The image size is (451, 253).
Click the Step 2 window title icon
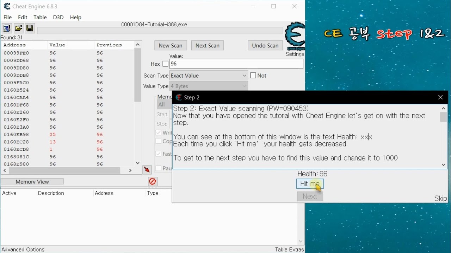coord(179,97)
